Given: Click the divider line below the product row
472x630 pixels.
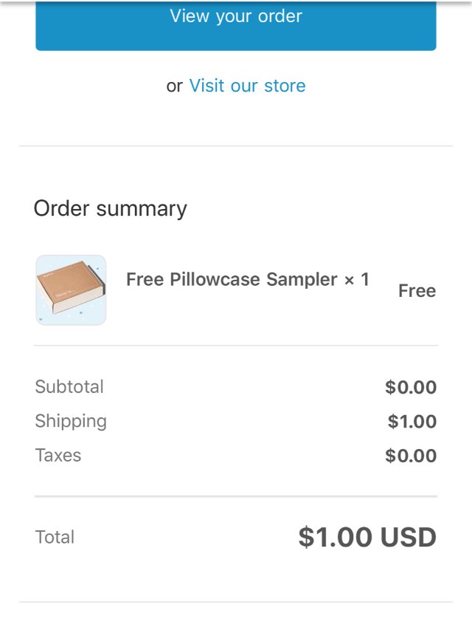Looking at the screenshot, I should pyautogui.click(x=236, y=345).
